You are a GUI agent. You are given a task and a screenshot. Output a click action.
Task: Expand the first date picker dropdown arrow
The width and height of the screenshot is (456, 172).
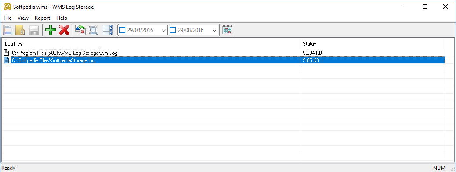[164, 30]
